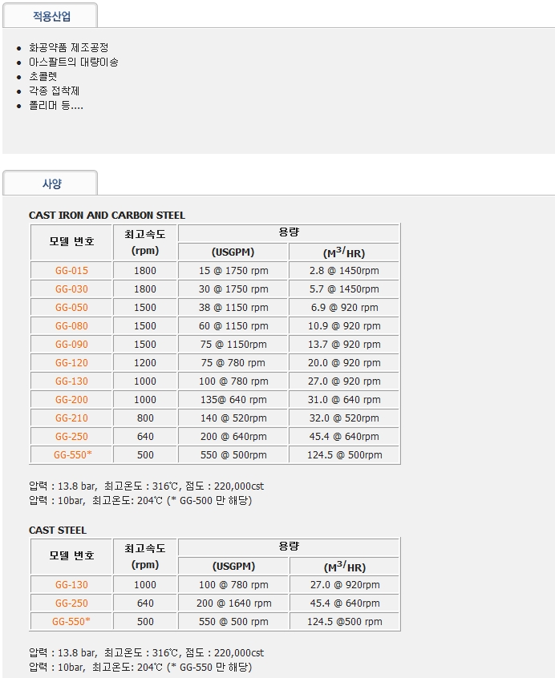Click the 아스팔트의 대량이송 list item
This screenshot has width=555, height=678.
[73, 62]
